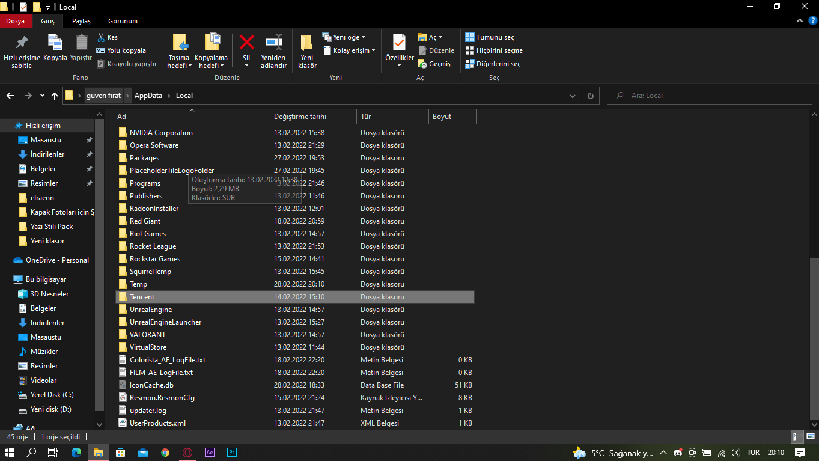The height and width of the screenshot is (461, 819).
Task: Open Geçmiş history button
Action: (434, 64)
